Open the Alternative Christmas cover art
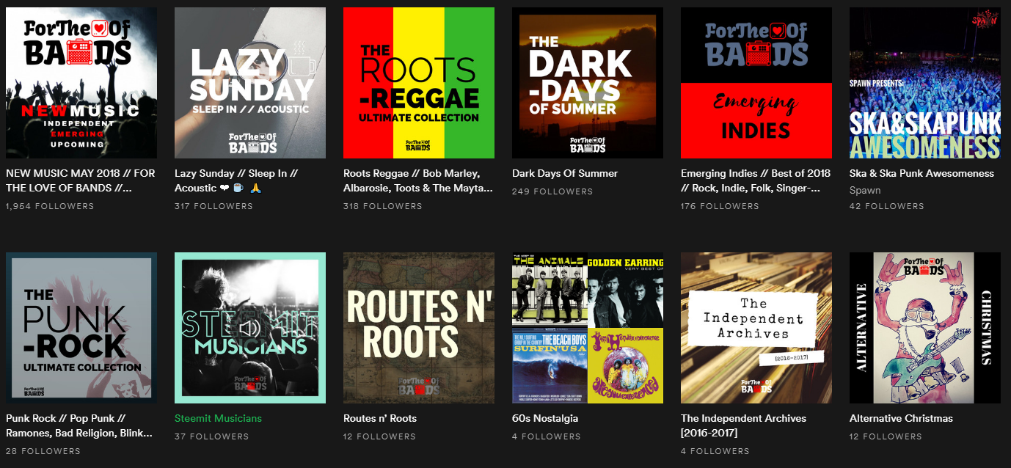The image size is (1011, 468). click(x=925, y=328)
